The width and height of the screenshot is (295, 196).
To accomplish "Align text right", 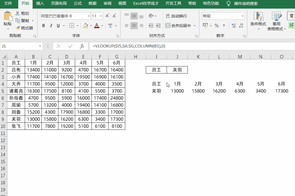I will click(x=141, y=26).
